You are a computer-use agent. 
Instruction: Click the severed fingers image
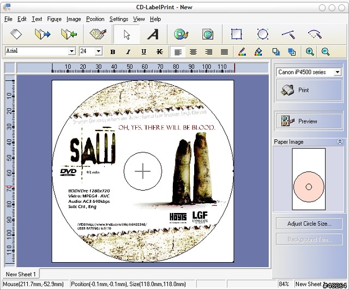[x=192, y=168]
